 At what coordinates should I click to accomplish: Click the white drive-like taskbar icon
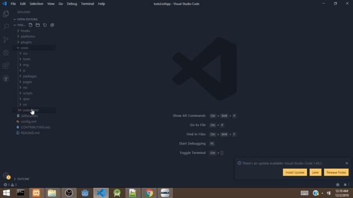click(165, 193)
